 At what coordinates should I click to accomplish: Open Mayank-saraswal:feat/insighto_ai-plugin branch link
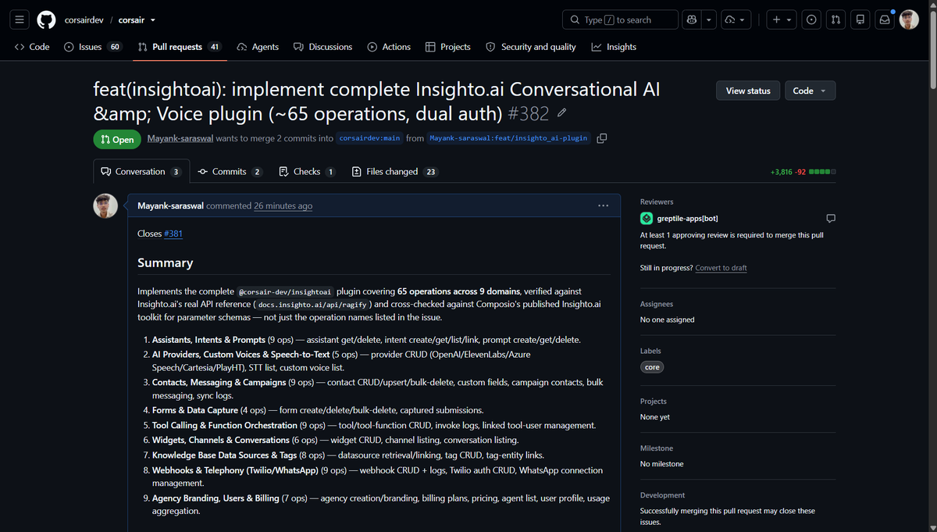(x=508, y=138)
